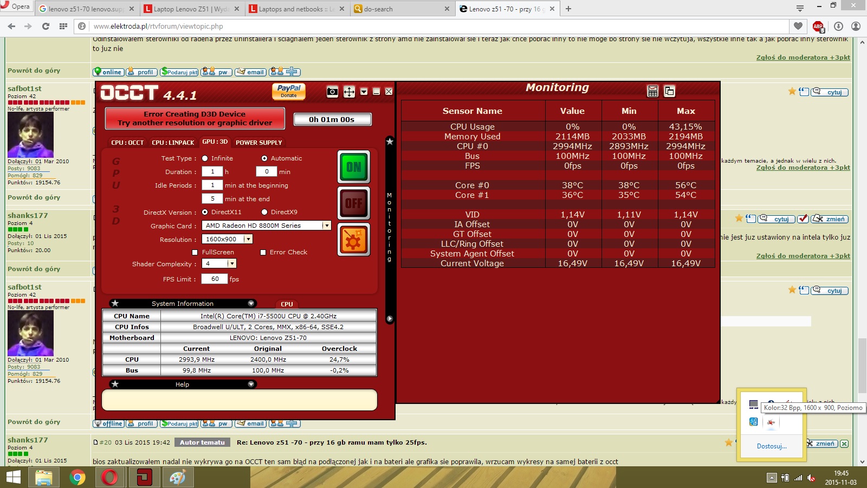Viewport: 867px width, 488px height.
Task: Open OCCT options via the orange gear icon
Action: (354, 239)
